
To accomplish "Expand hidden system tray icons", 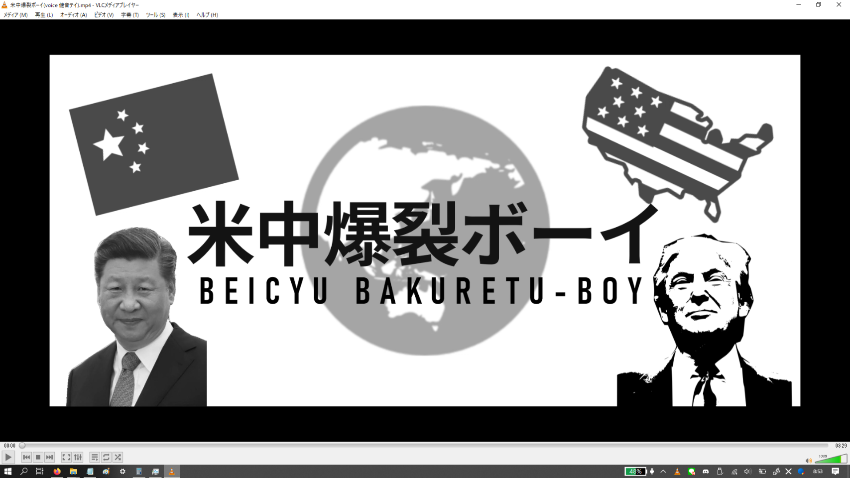I will (663, 472).
